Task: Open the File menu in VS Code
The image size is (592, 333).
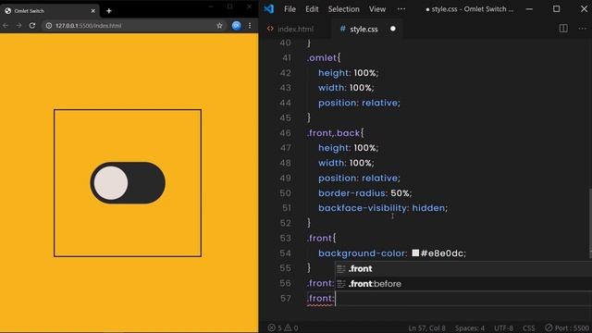Action: (290, 9)
